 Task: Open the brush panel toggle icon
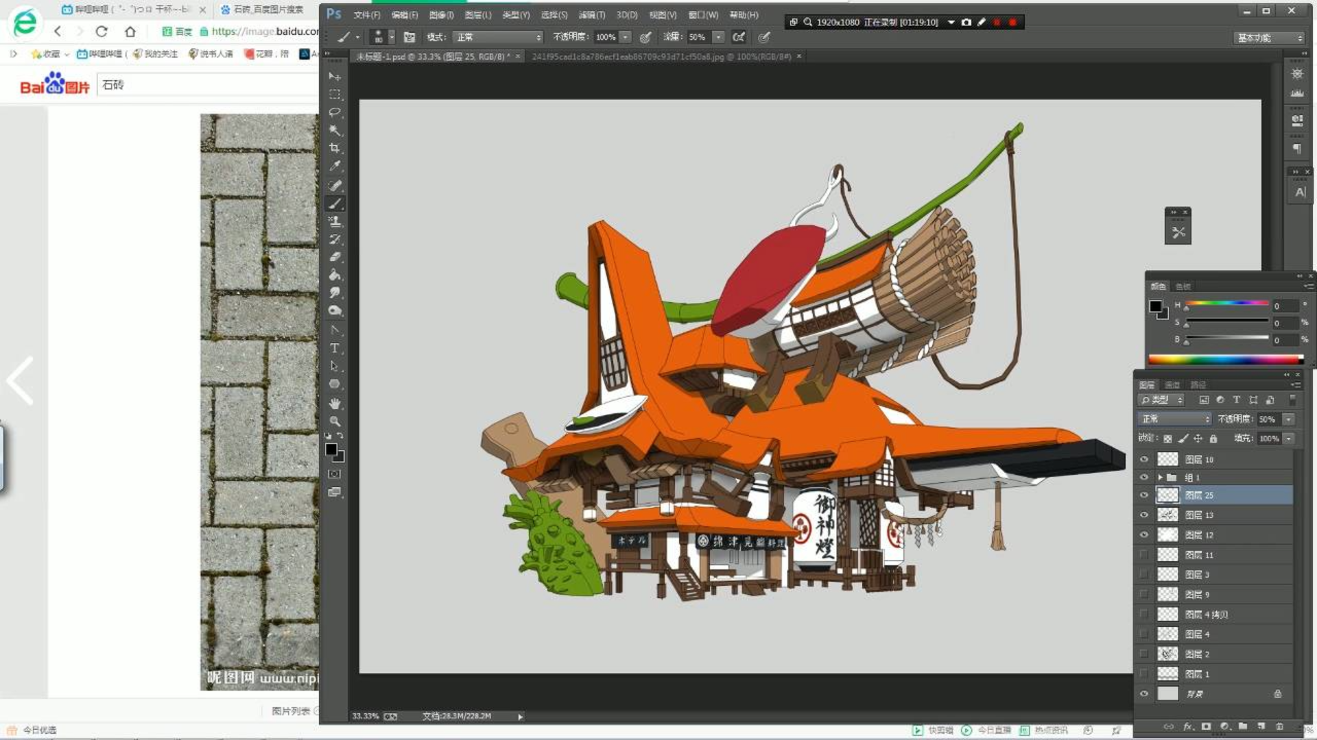[x=410, y=37]
